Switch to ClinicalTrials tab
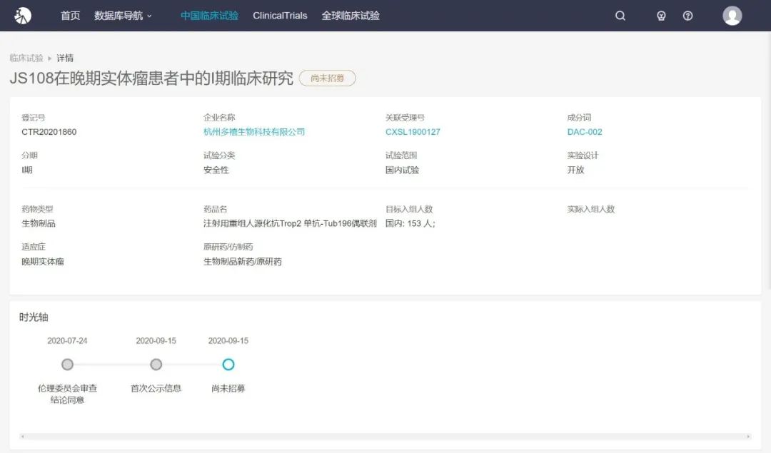 coord(280,16)
